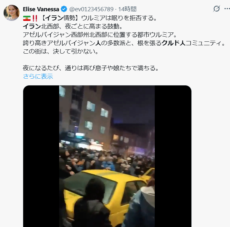The image size is (230, 227).
Task: Expand the post with さらに表示
Action: 38,76
